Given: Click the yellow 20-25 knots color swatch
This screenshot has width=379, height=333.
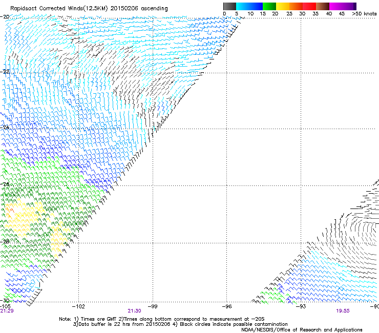Looking at the screenshot, I should pyautogui.click(x=283, y=6).
